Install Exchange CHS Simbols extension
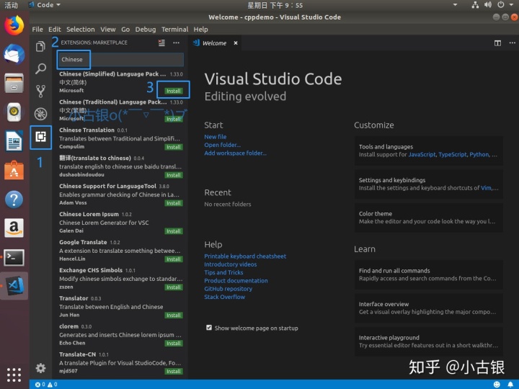Screen dimensions: 519x389 tap(174, 287)
